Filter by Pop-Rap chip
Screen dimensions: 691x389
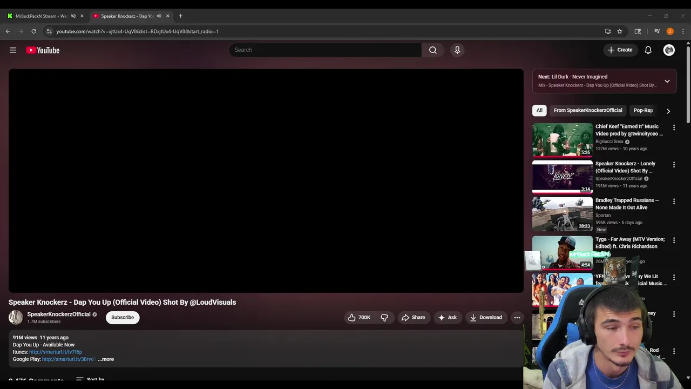[x=643, y=110]
